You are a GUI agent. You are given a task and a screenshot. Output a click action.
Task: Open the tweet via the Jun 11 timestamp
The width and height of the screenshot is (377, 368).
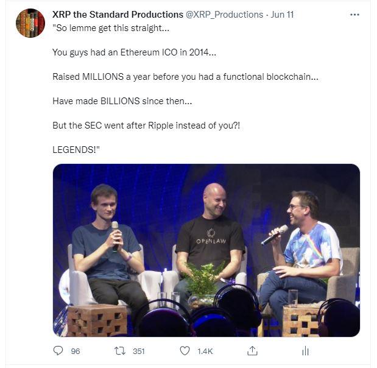pos(282,14)
